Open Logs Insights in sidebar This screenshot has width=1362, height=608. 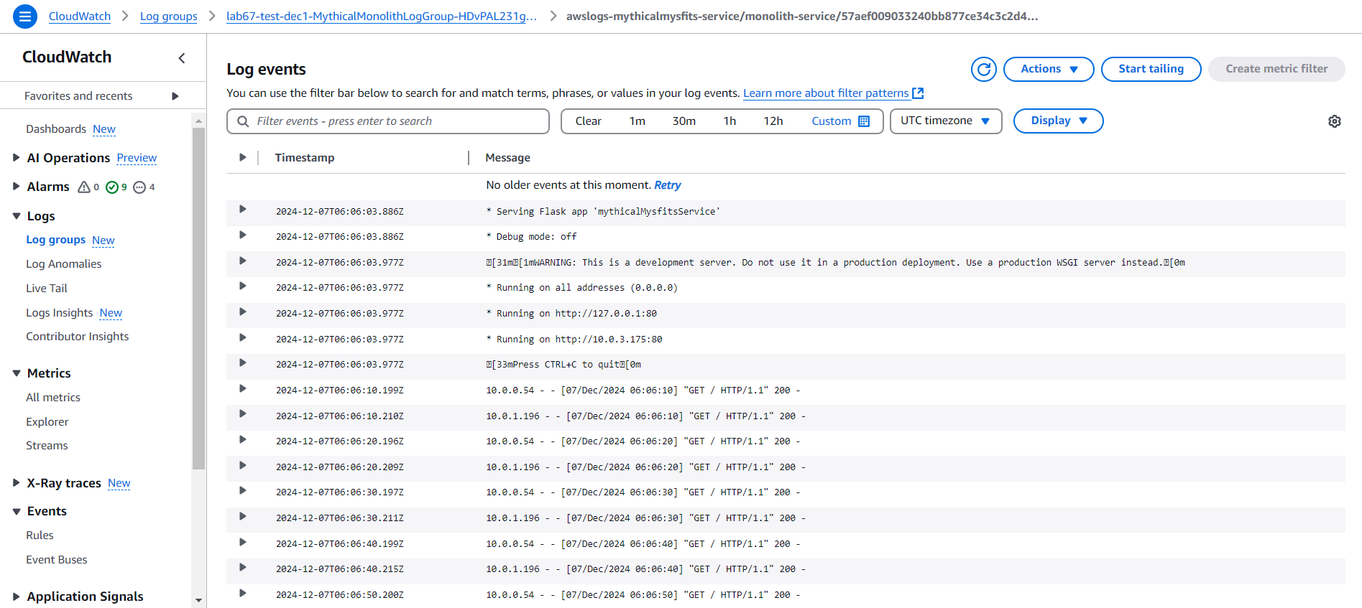[x=60, y=313]
